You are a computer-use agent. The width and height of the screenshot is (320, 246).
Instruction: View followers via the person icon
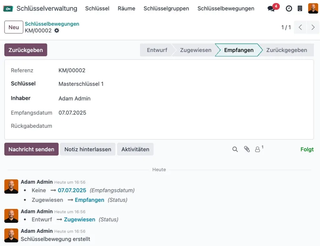click(257, 149)
